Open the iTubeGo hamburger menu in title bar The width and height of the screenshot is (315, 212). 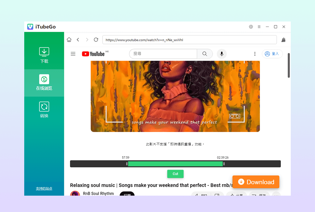pos(259,27)
